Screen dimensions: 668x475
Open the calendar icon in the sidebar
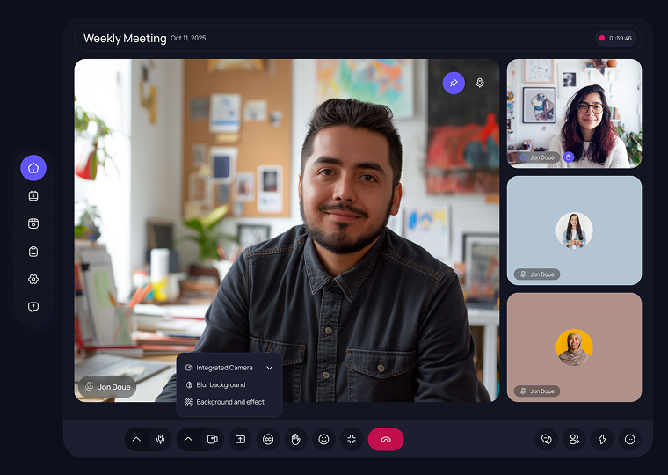pos(33,195)
